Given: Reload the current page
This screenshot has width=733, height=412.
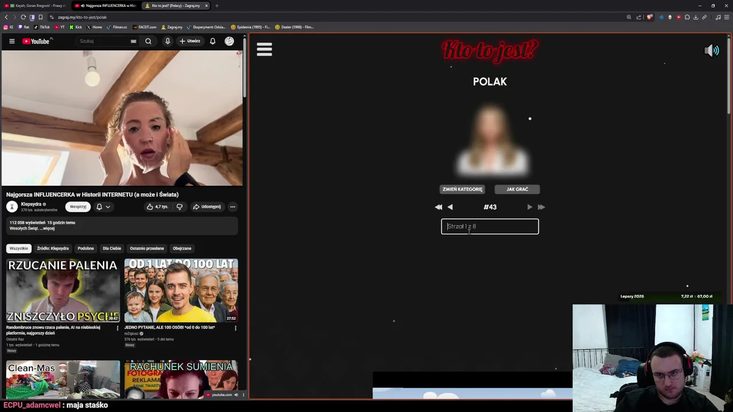Looking at the screenshot, I should click(23, 17).
